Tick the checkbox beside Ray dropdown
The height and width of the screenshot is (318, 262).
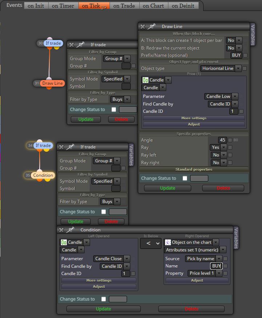tap(230, 147)
